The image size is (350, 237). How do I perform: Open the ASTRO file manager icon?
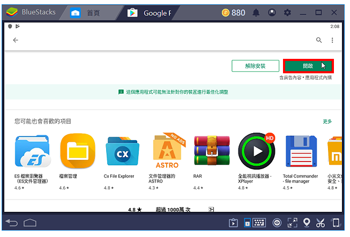168,150
